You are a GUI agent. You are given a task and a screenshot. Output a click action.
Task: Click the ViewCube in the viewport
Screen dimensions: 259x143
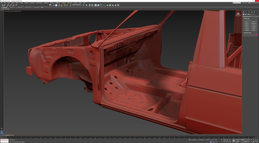tap(238, 14)
